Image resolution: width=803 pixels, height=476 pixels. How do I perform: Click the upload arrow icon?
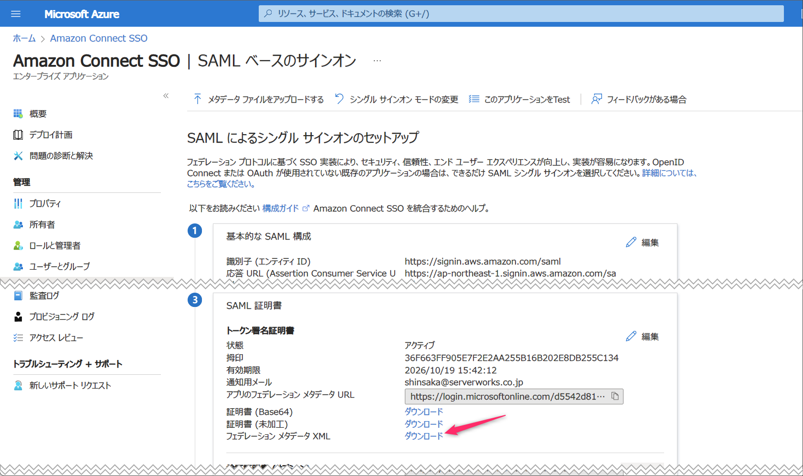click(x=198, y=99)
